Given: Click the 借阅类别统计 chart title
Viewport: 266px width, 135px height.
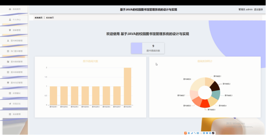Looking at the screenshot, I should [205, 61].
